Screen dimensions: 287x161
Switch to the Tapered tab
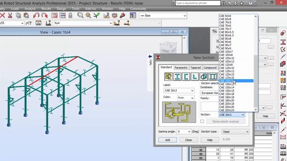point(196,68)
